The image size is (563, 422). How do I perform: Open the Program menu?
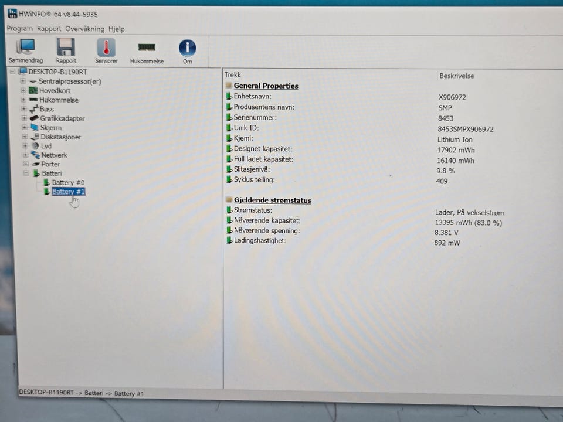[19, 28]
